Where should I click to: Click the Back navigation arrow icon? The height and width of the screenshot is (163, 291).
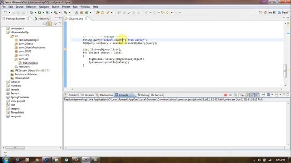pos(168,13)
